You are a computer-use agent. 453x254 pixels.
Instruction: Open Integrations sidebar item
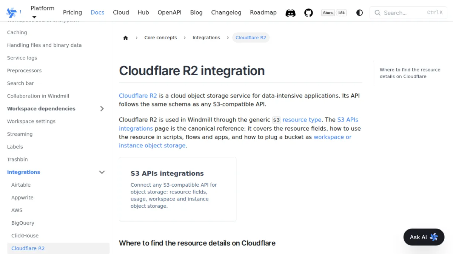[x=23, y=172]
